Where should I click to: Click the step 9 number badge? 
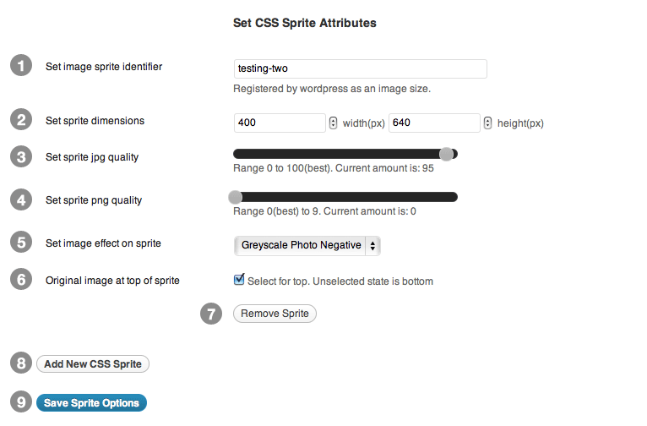21,403
